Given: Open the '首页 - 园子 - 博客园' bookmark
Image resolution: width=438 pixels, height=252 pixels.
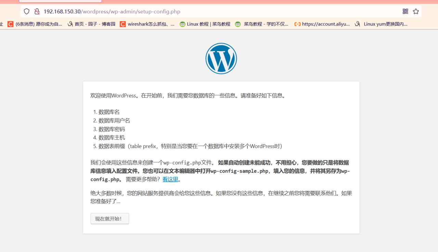Looking at the screenshot, I should 91,24.
